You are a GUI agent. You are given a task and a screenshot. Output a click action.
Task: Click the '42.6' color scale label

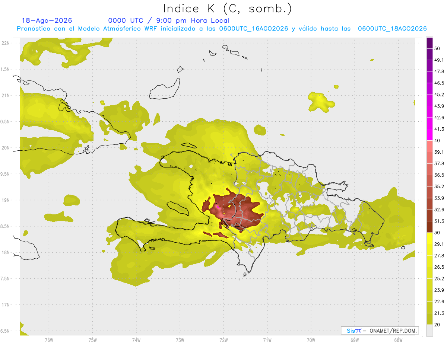pos(439,118)
